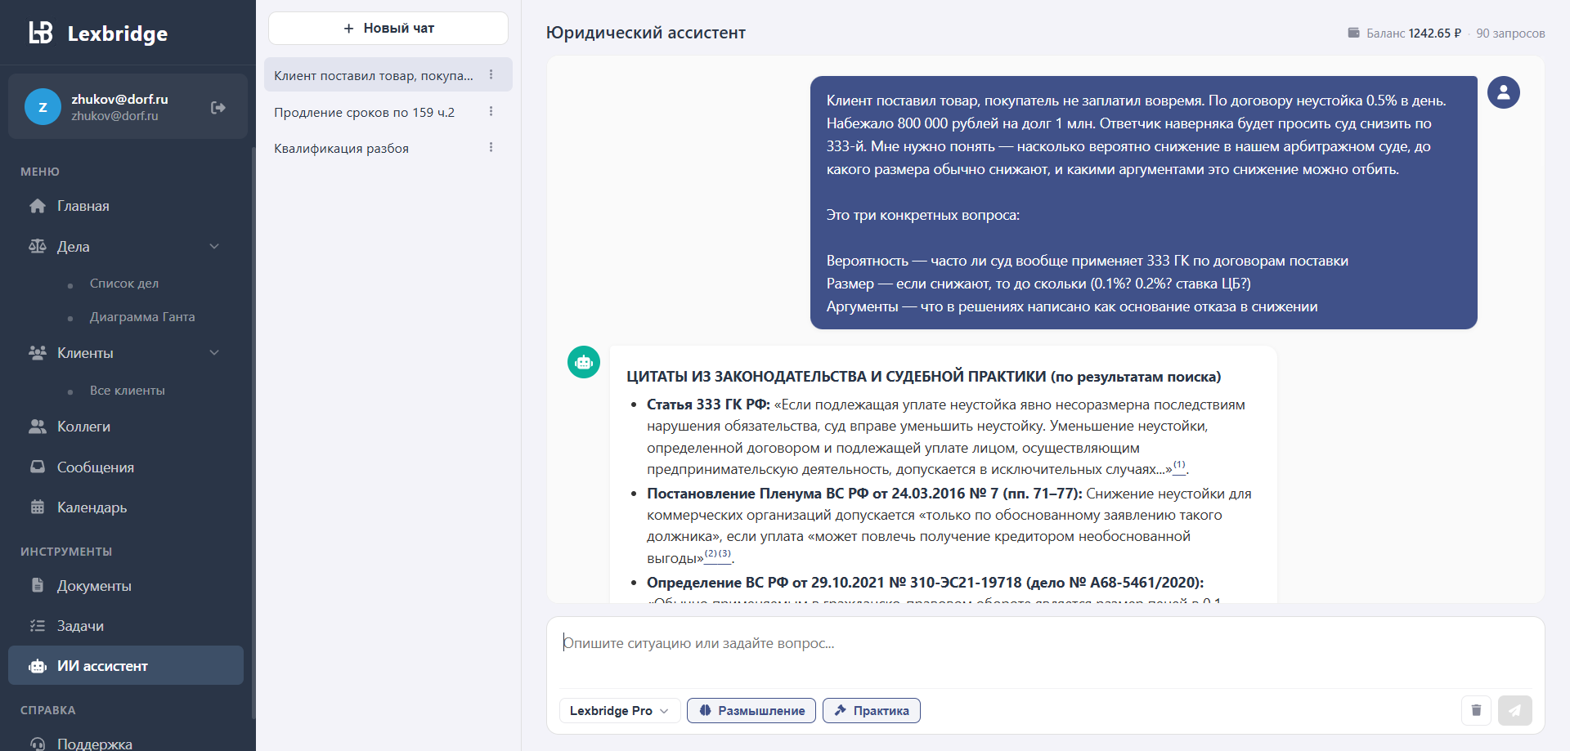The width and height of the screenshot is (1570, 751).
Task: Open options menu for 'Квалификация разбоя' chat
Action: coord(491,147)
